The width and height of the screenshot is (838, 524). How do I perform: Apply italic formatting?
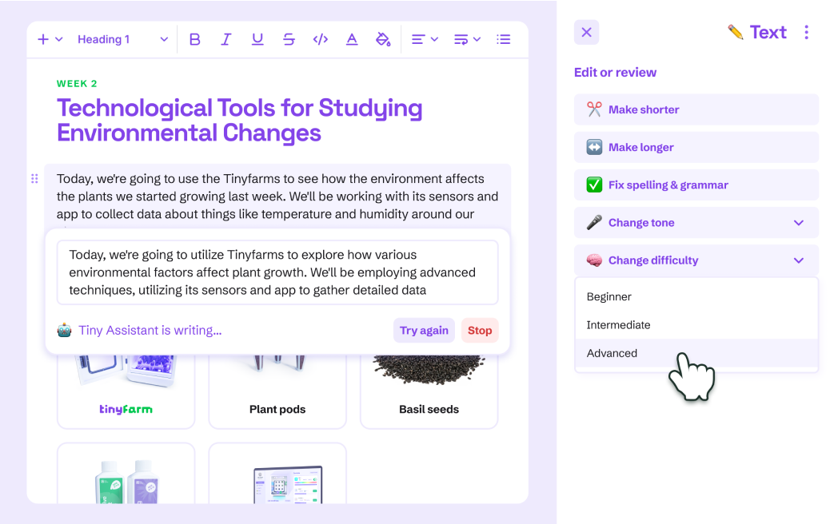tap(226, 38)
